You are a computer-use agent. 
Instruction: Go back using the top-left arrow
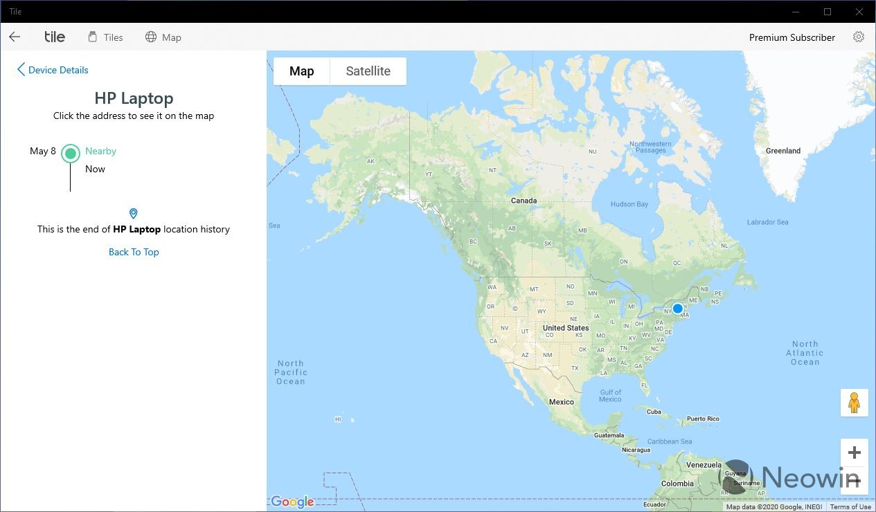(x=15, y=37)
